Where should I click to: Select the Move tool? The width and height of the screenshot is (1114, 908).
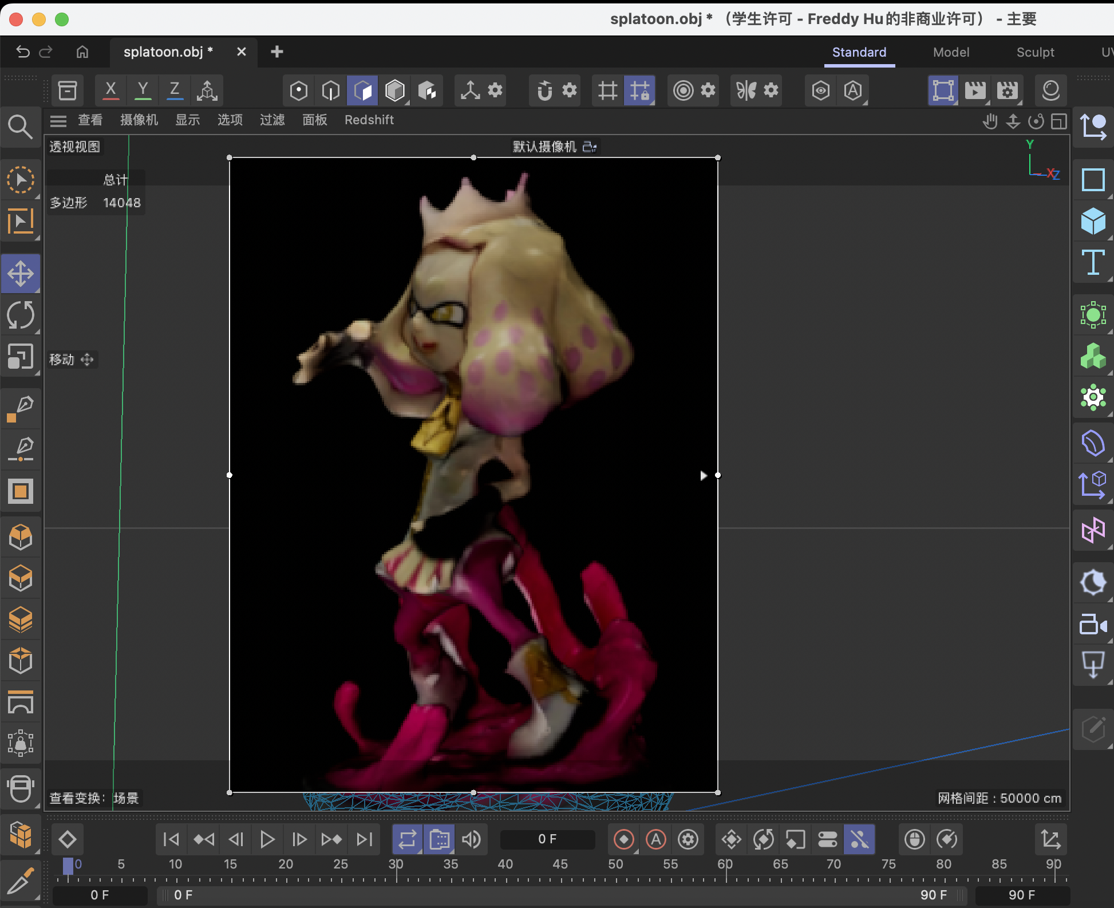[21, 273]
